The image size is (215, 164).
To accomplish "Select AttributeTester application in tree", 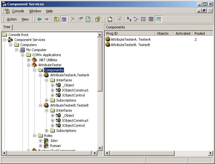I will click(50, 65).
